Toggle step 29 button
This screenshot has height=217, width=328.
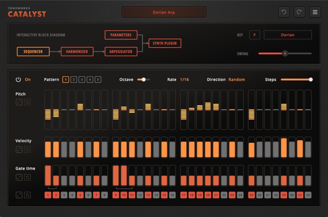click(x=284, y=195)
